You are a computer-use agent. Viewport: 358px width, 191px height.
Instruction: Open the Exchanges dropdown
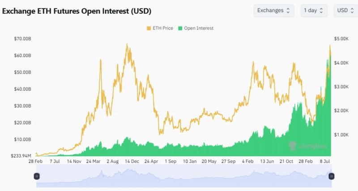coord(273,10)
